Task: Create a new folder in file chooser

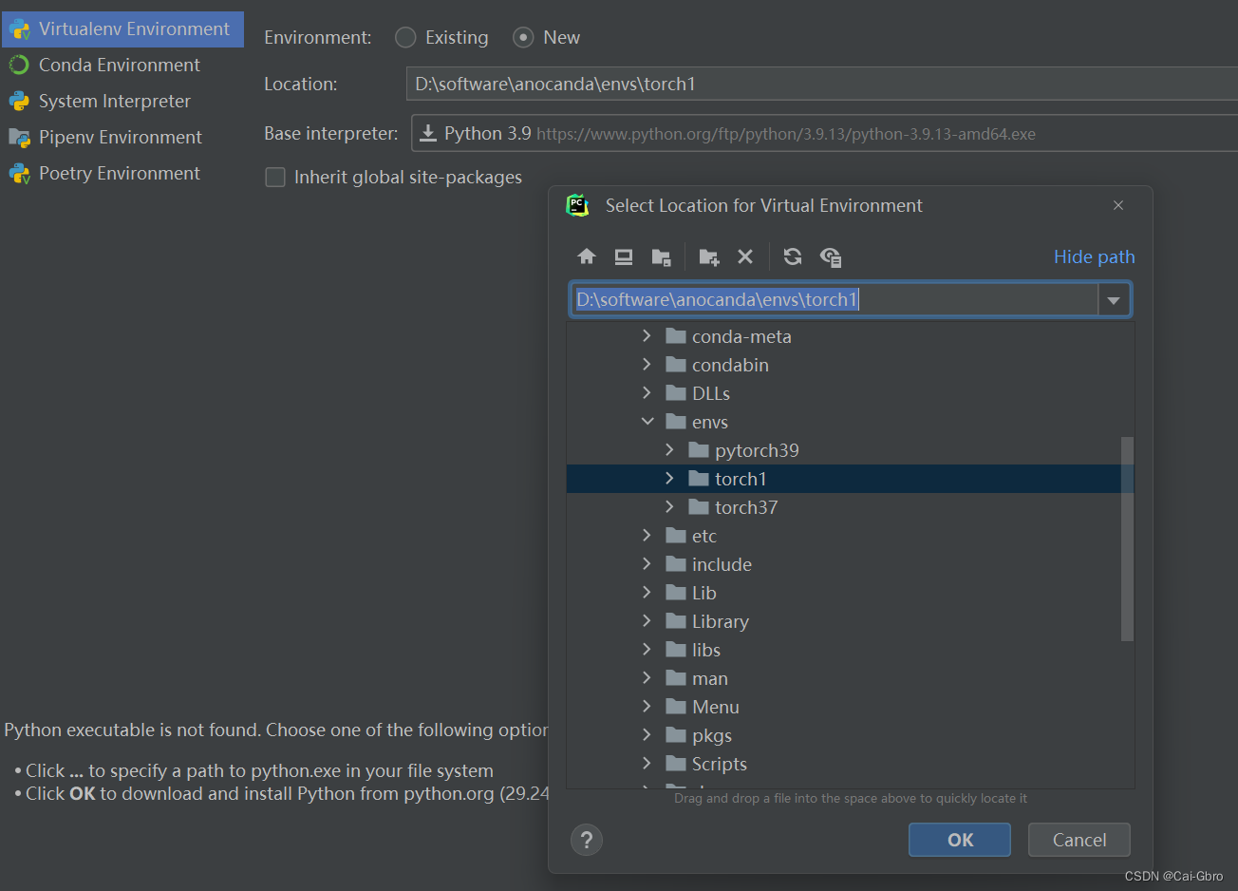Action: (709, 256)
